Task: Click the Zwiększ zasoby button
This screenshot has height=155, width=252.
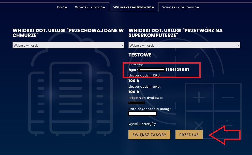Action: pyautogui.click(x=149, y=135)
